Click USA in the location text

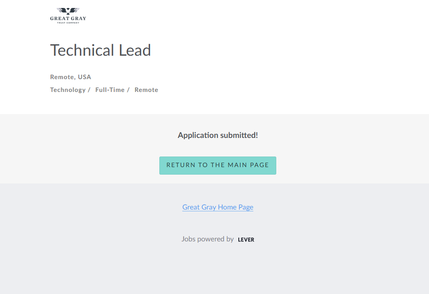tap(84, 77)
